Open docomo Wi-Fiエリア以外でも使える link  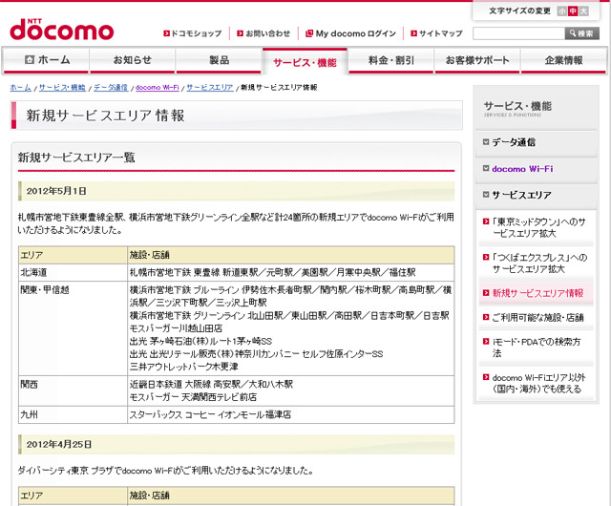click(538, 383)
